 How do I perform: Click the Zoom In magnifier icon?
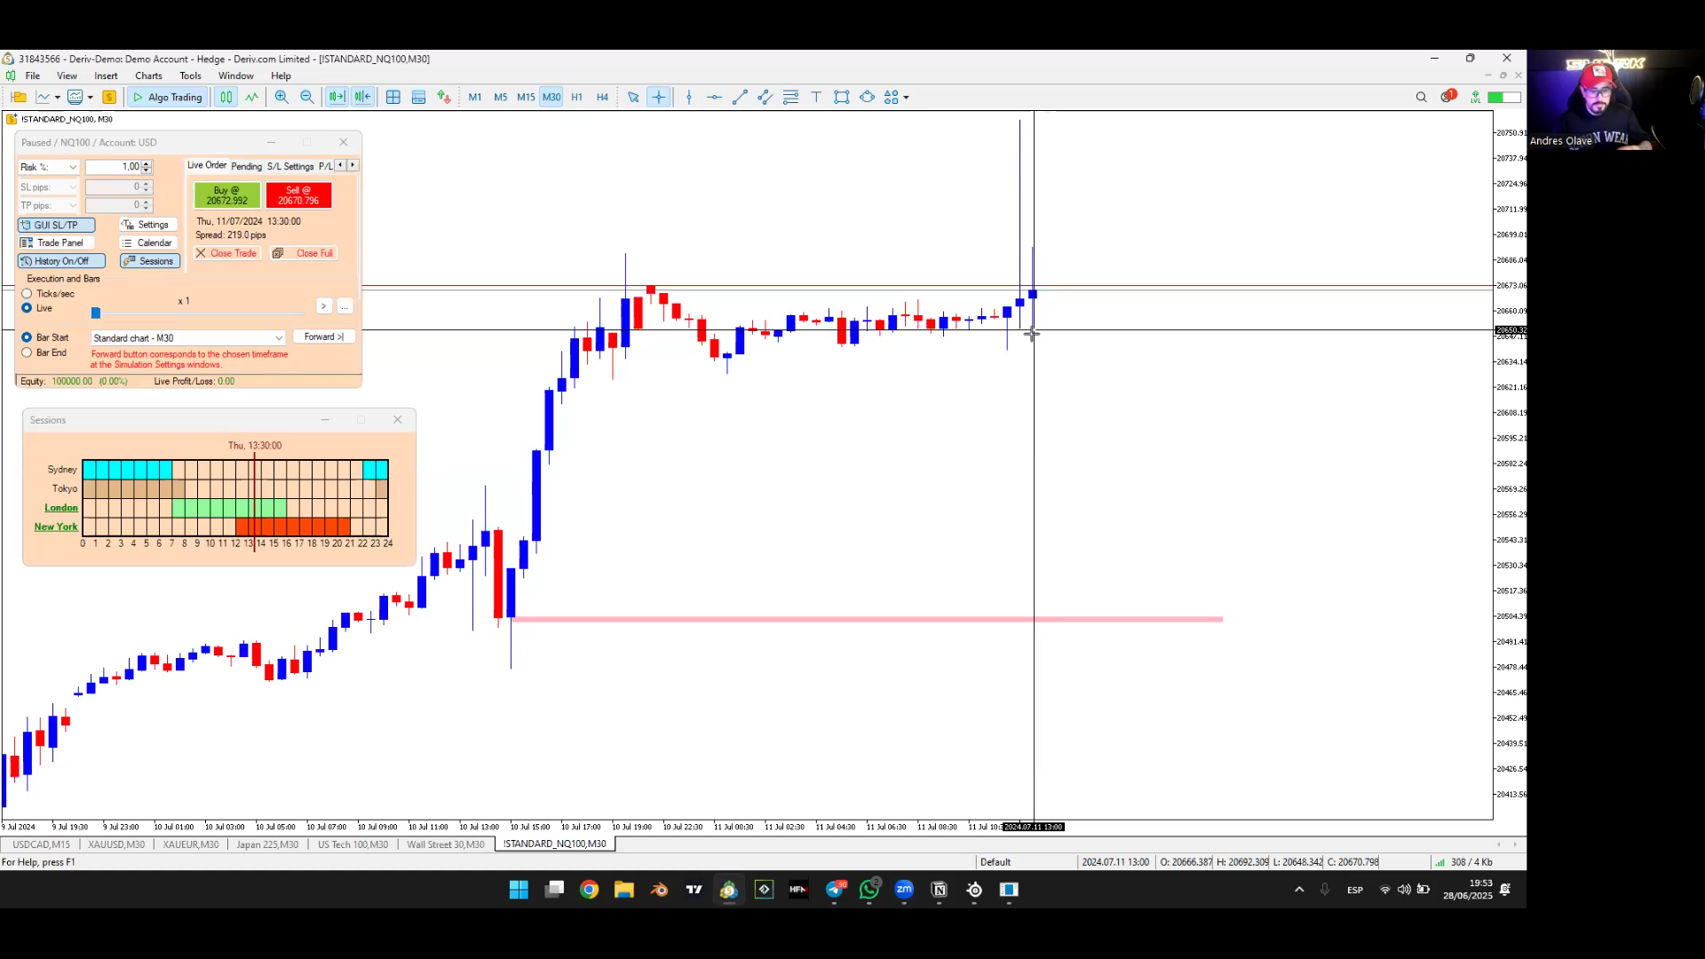point(282,98)
